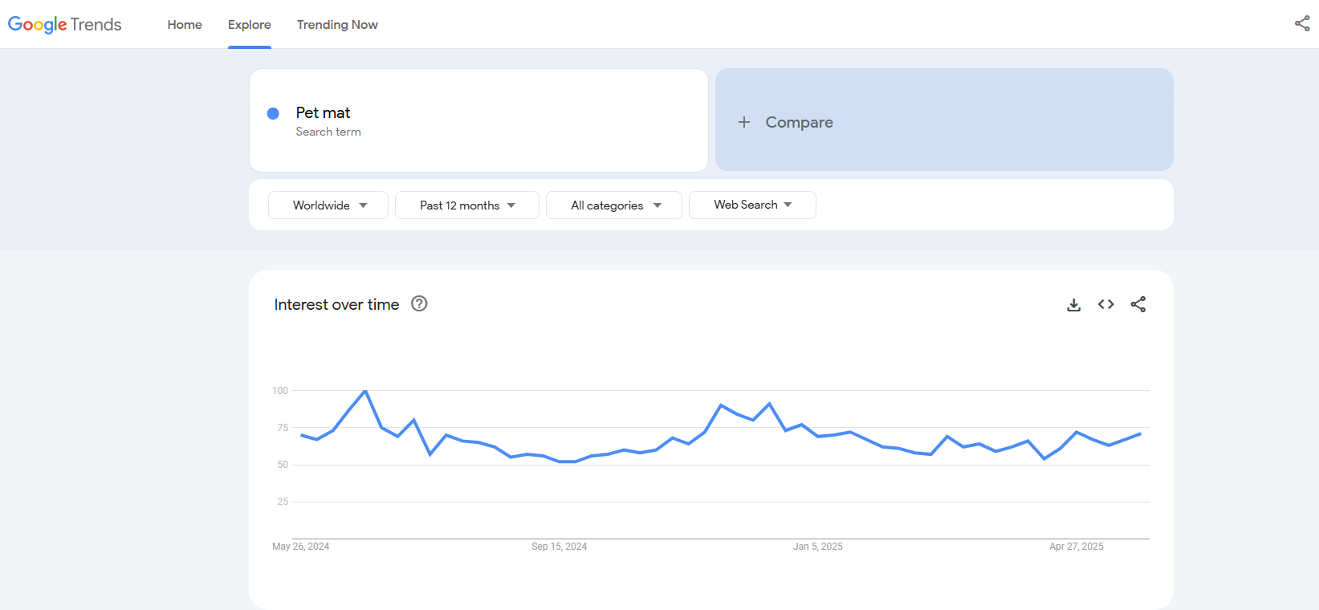Open the All categories dropdown

(614, 205)
